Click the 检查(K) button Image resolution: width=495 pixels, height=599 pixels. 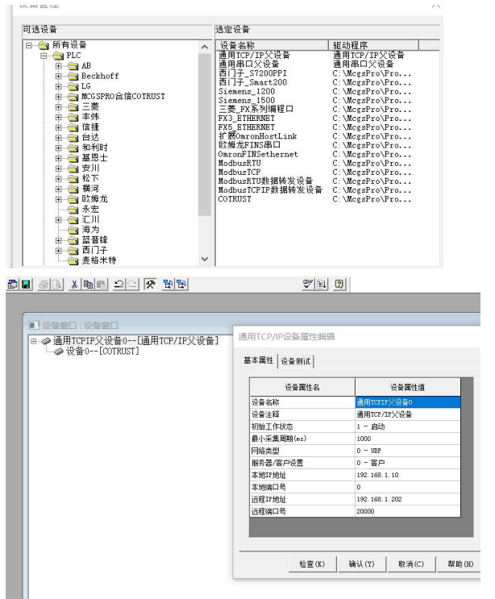click(312, 564)
